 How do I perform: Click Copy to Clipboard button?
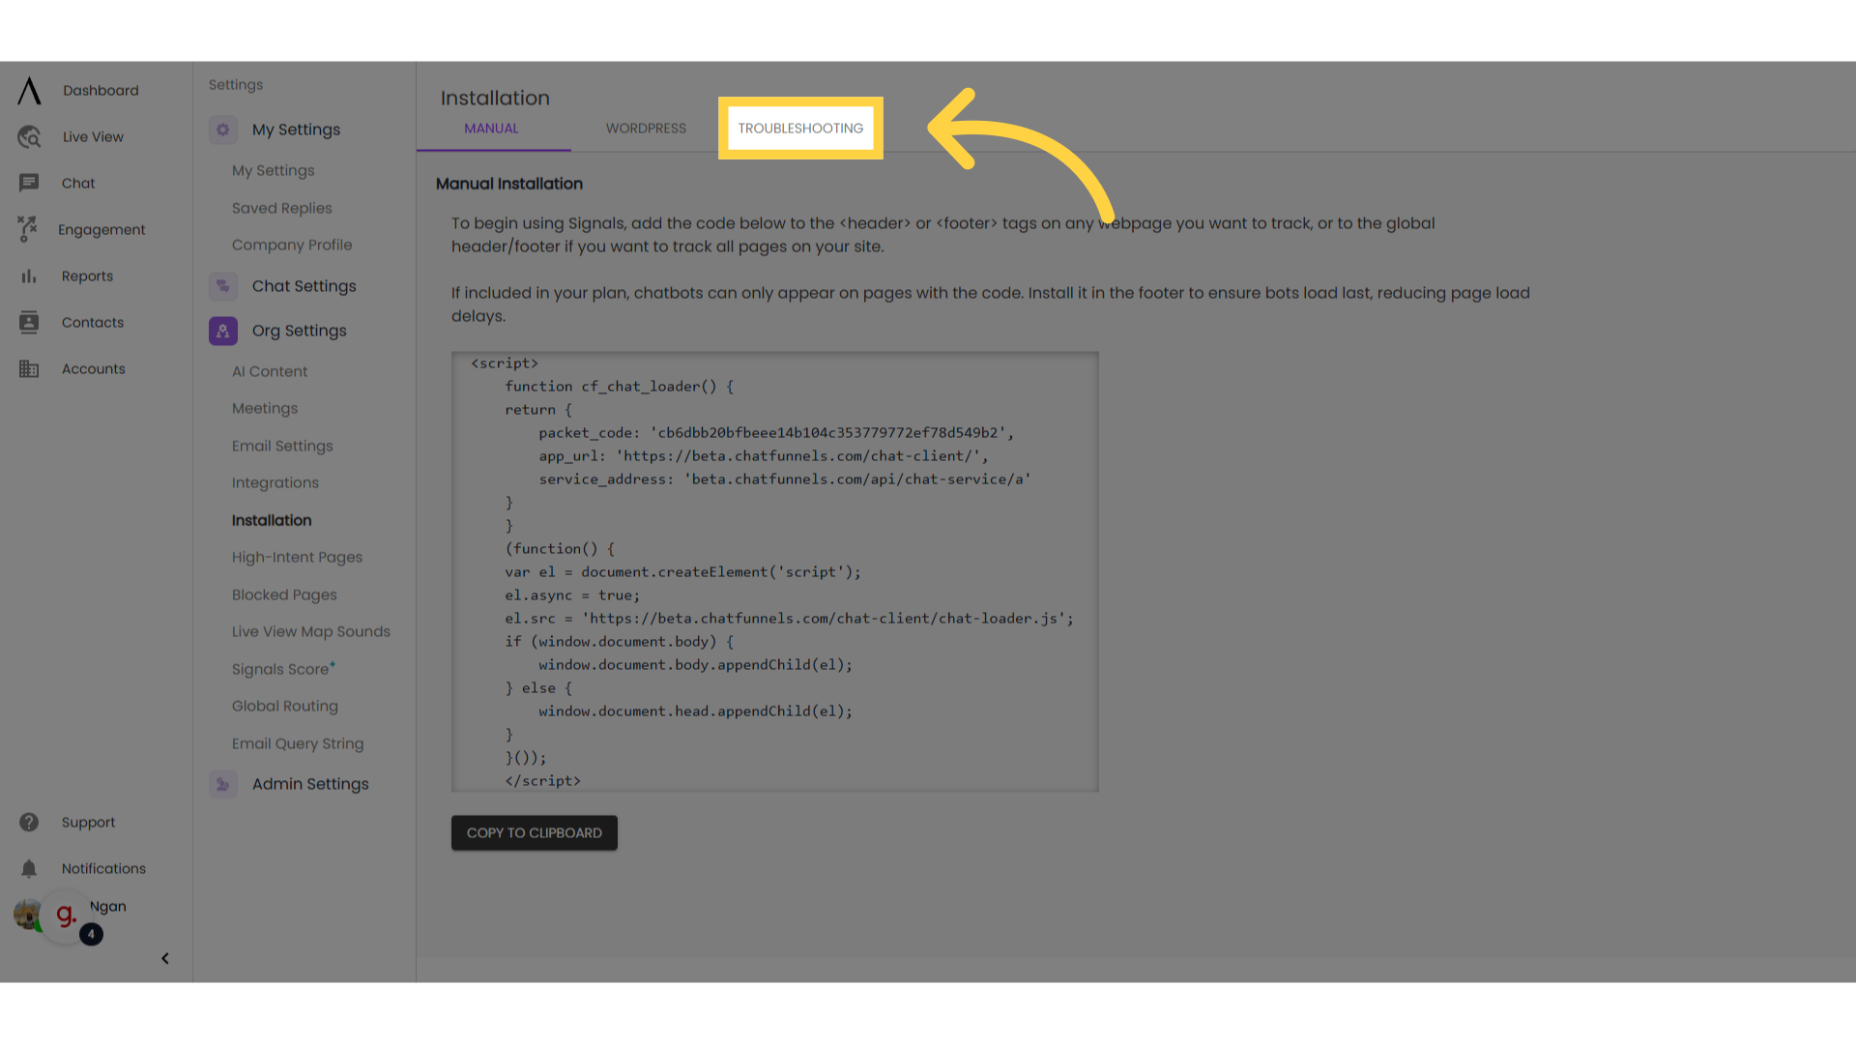(x=535, y=833)
